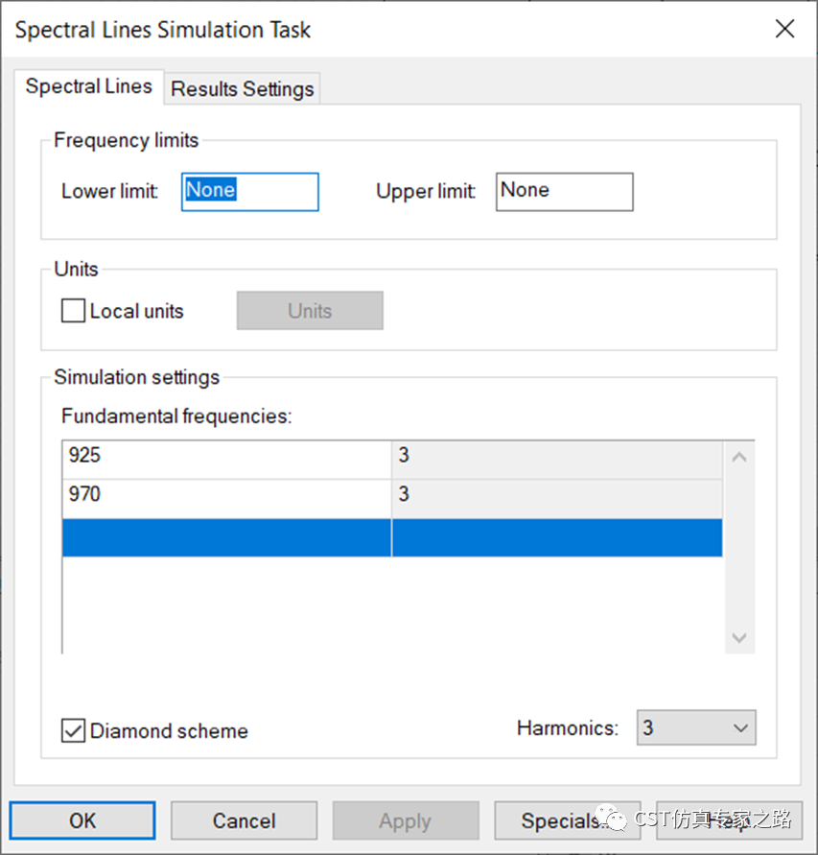Uncheck the Diamond scheme checkbox
The image size is (818, 855).
pyautogui.click(x=73, y=730)
